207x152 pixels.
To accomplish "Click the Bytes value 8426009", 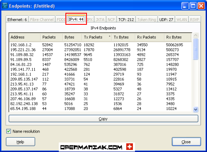I will pyautogui.click(x=72, y=59).
